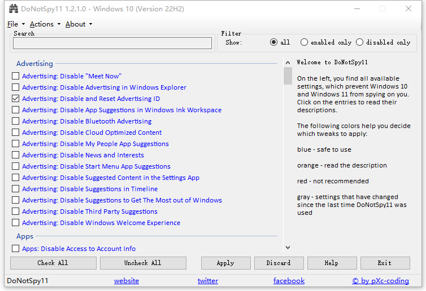Click the Check All button

coord(53,263)
